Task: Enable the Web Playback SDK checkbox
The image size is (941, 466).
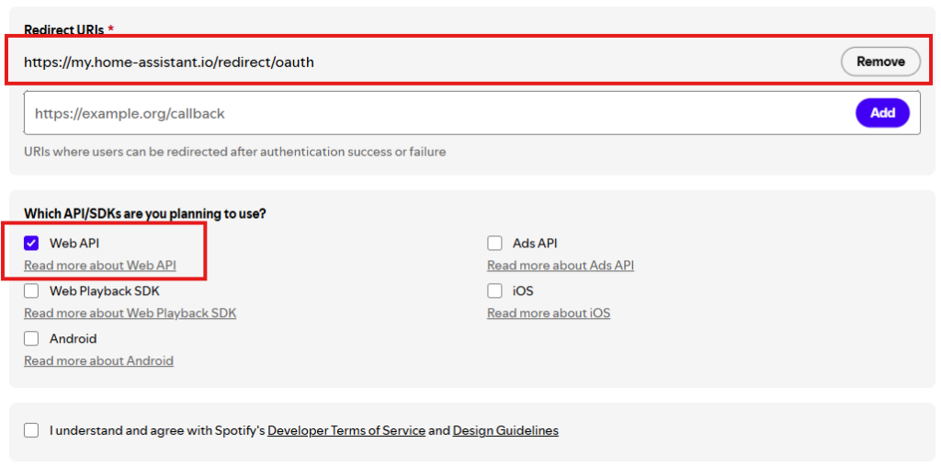Action: 32,291
